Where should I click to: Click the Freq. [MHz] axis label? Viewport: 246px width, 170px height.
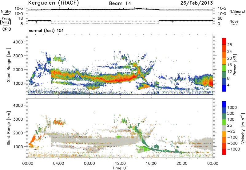pos(6,21)
